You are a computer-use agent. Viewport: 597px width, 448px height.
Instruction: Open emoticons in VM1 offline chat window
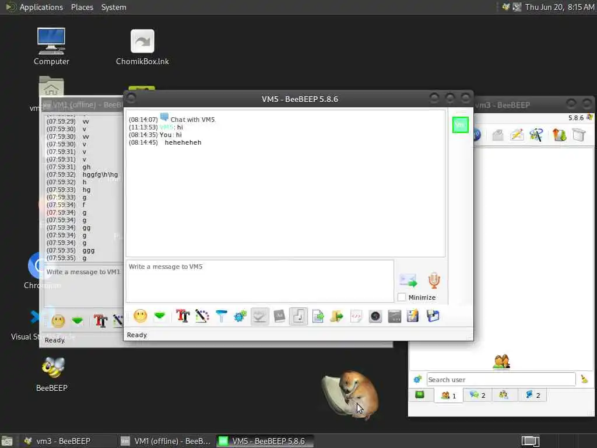tap(58, 321)
